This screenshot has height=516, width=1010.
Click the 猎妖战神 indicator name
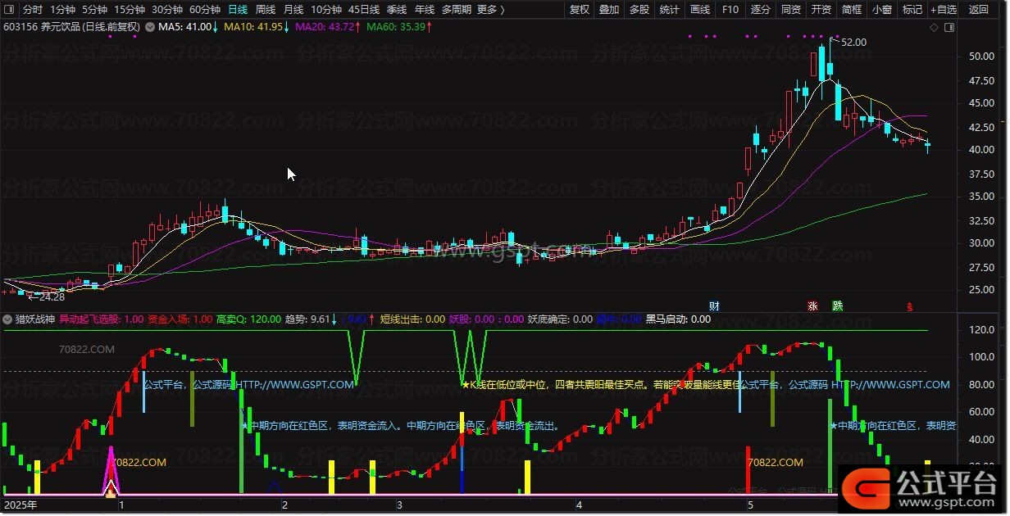pyautogui.click(x=36, y=319)
